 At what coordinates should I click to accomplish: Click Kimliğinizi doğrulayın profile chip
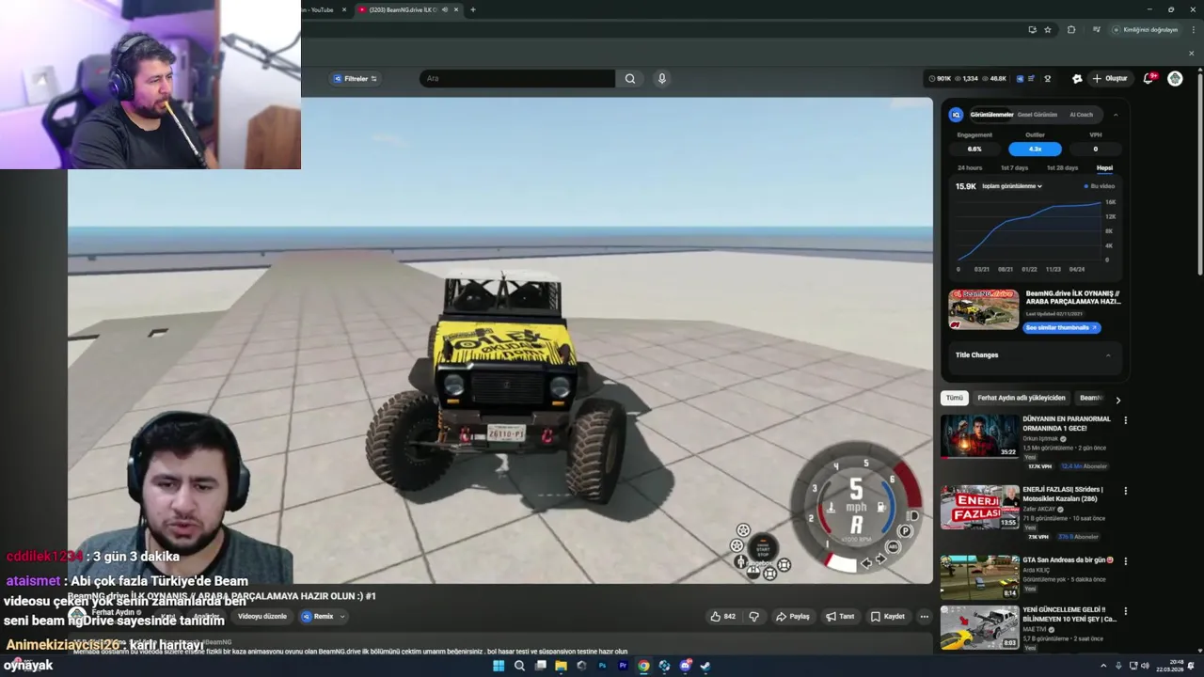1145,29
